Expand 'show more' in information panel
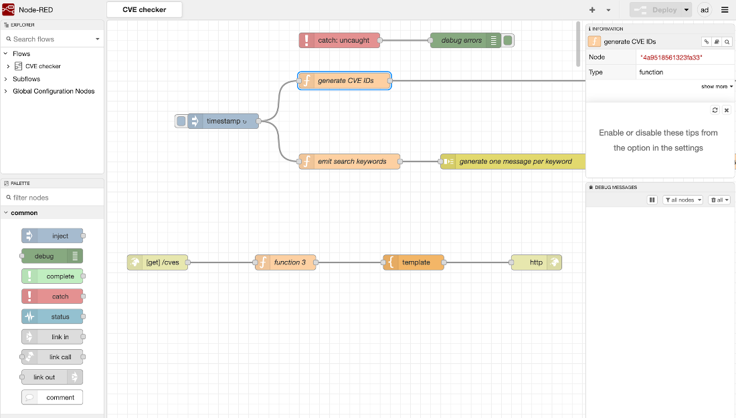The width and height of the screenshot is (736, 418). 717,87
